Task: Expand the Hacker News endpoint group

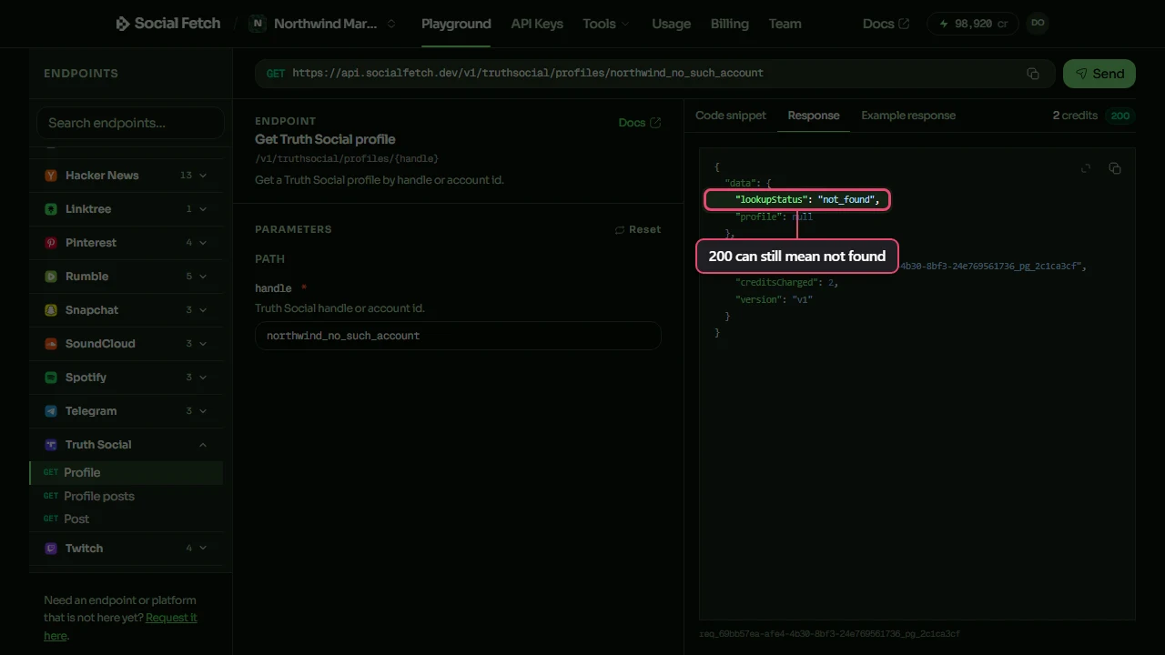Action: 126,175
